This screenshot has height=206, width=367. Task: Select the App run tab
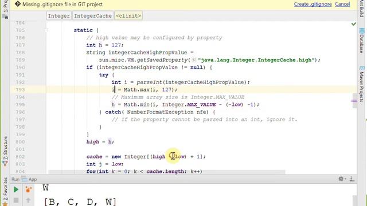29,179
